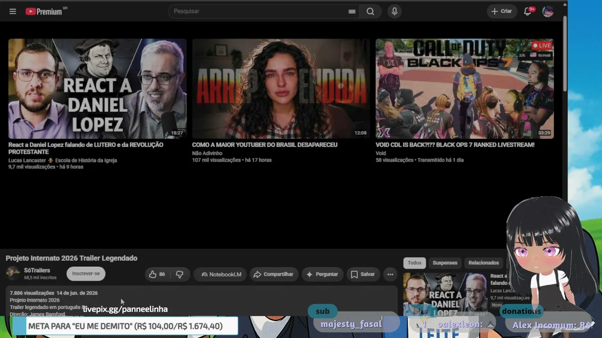Open the account avatar menu

[548, 11]
